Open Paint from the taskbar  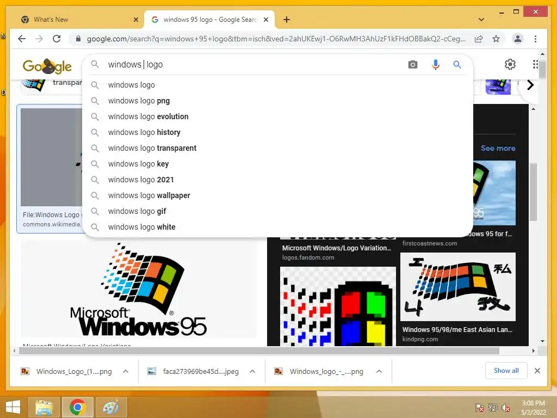(x=111, y=407)
